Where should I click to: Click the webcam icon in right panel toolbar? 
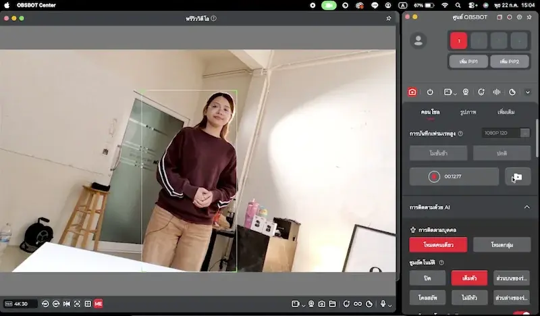pos(465,92)
